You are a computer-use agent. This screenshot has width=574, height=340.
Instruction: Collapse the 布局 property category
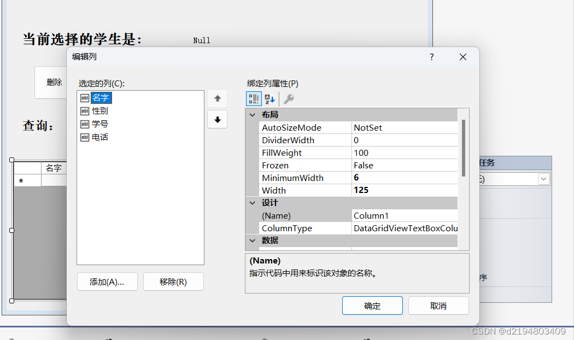click(x=252, y=114)
